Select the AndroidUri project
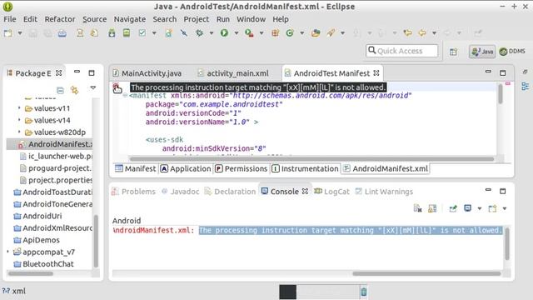 (37, 216)
